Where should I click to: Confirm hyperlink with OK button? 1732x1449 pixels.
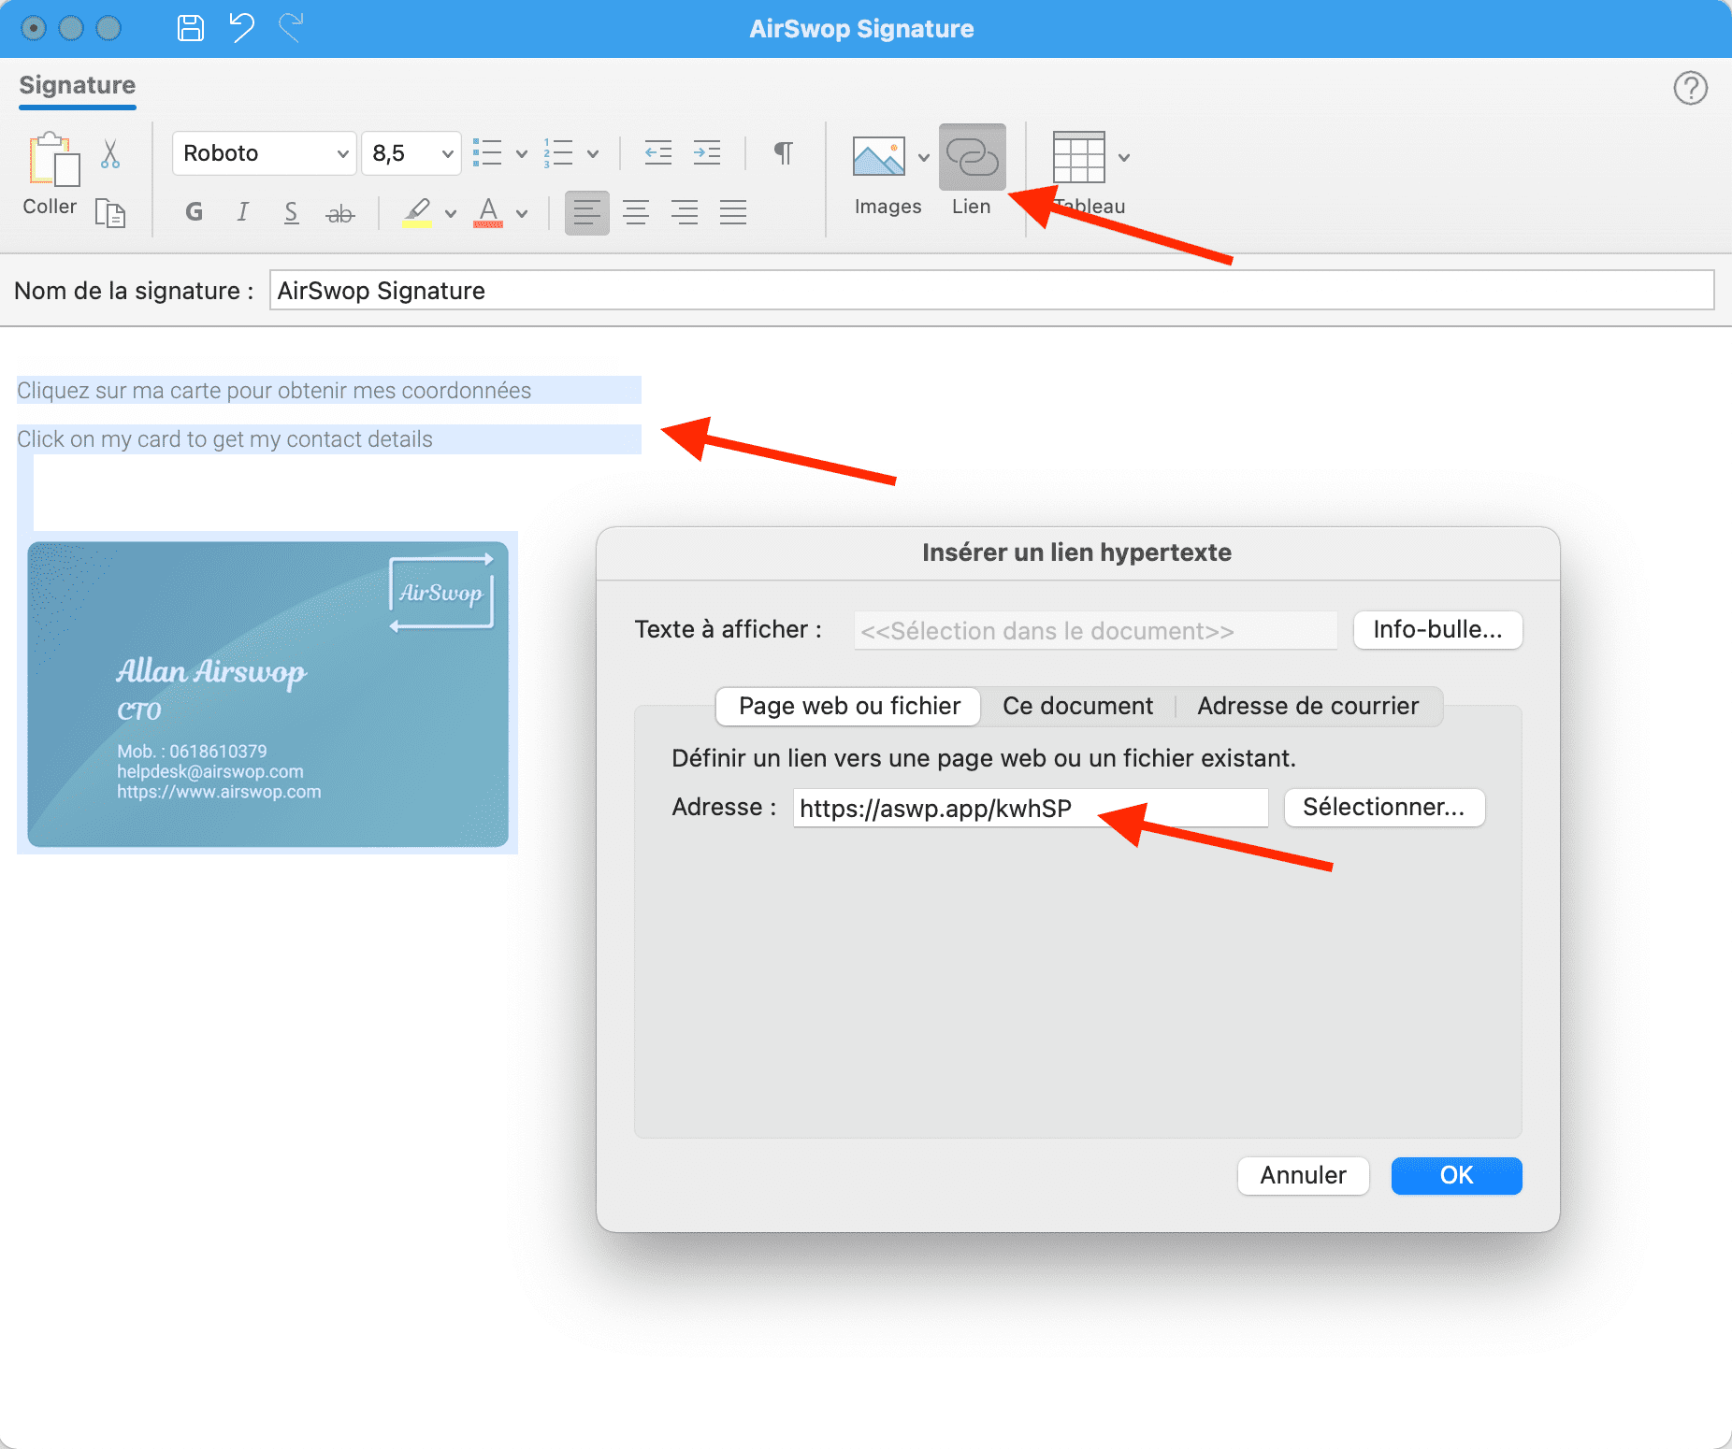(1456, 1176)
